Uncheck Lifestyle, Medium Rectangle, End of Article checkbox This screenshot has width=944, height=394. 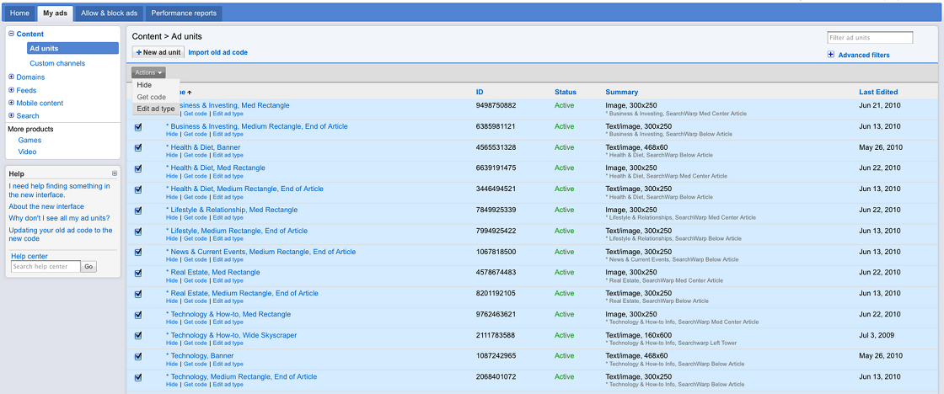(x=138, y=232)
